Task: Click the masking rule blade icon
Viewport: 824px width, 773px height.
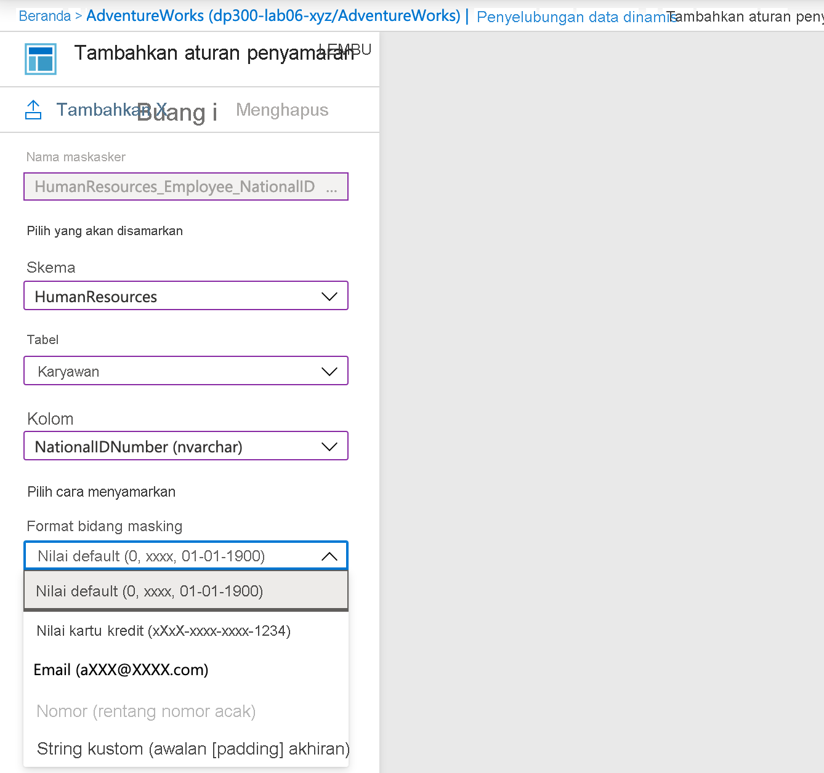Action: [x=41, y=59]
